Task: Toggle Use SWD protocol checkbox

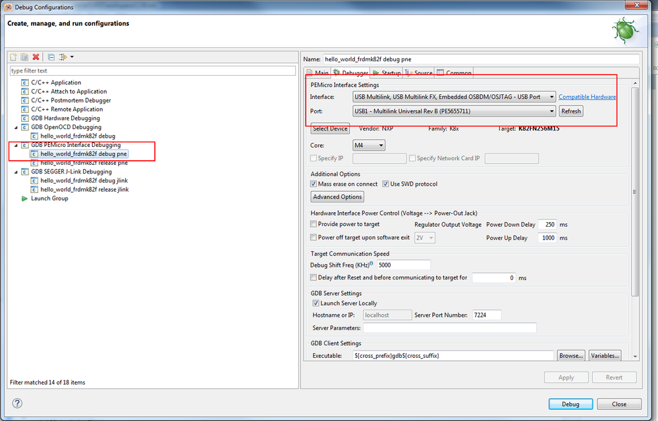Action: pyautogui.click(x=386, y=184)
